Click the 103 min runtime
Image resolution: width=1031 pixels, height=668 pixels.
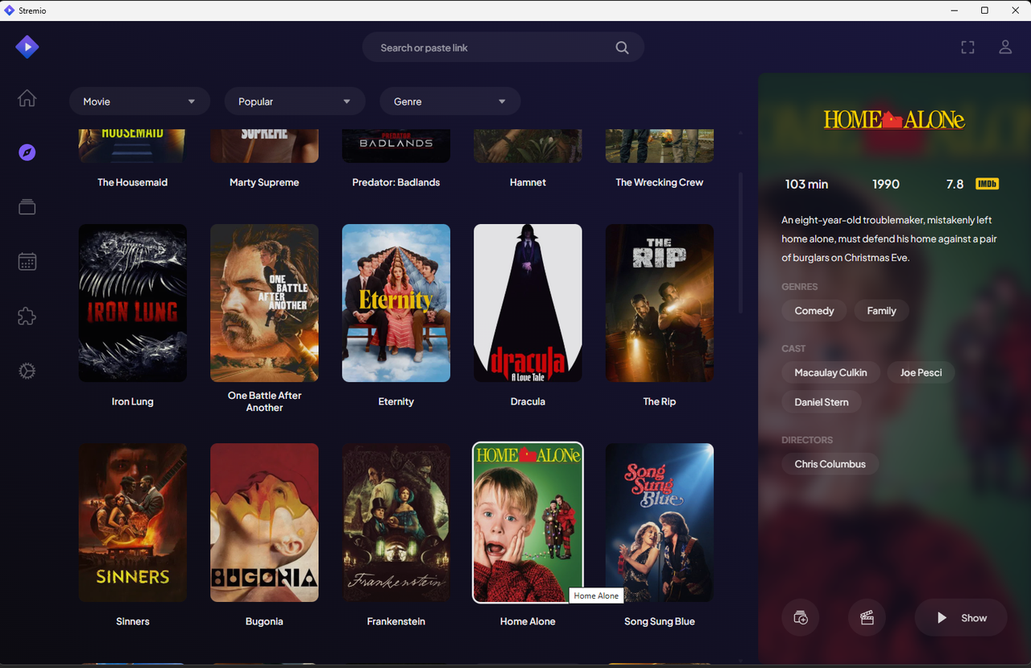807,184
